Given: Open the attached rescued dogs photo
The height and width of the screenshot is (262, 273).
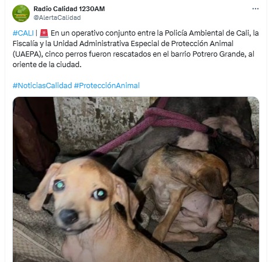Looking at the screenshot, I should pyautogui.click(x=136, y=179).
